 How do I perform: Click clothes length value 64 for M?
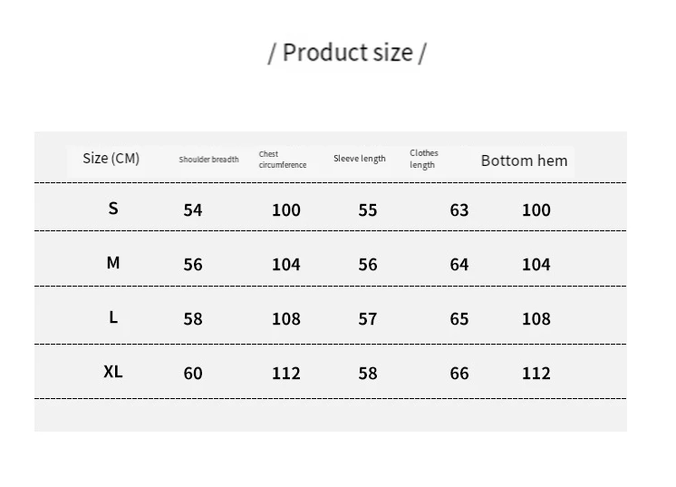point(459,265)
